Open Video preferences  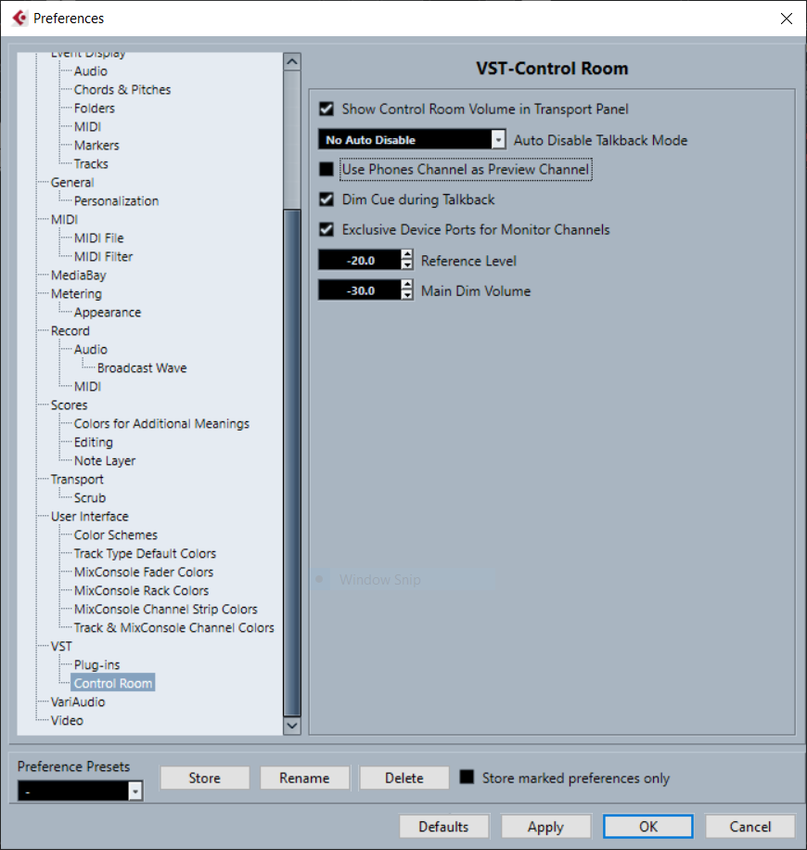(67, 720)
